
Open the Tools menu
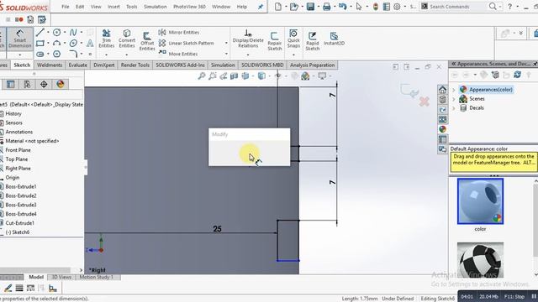coord(131,7)
